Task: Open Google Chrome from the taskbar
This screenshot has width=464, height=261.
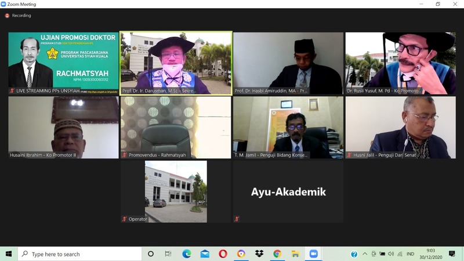Action: [277, 254]
